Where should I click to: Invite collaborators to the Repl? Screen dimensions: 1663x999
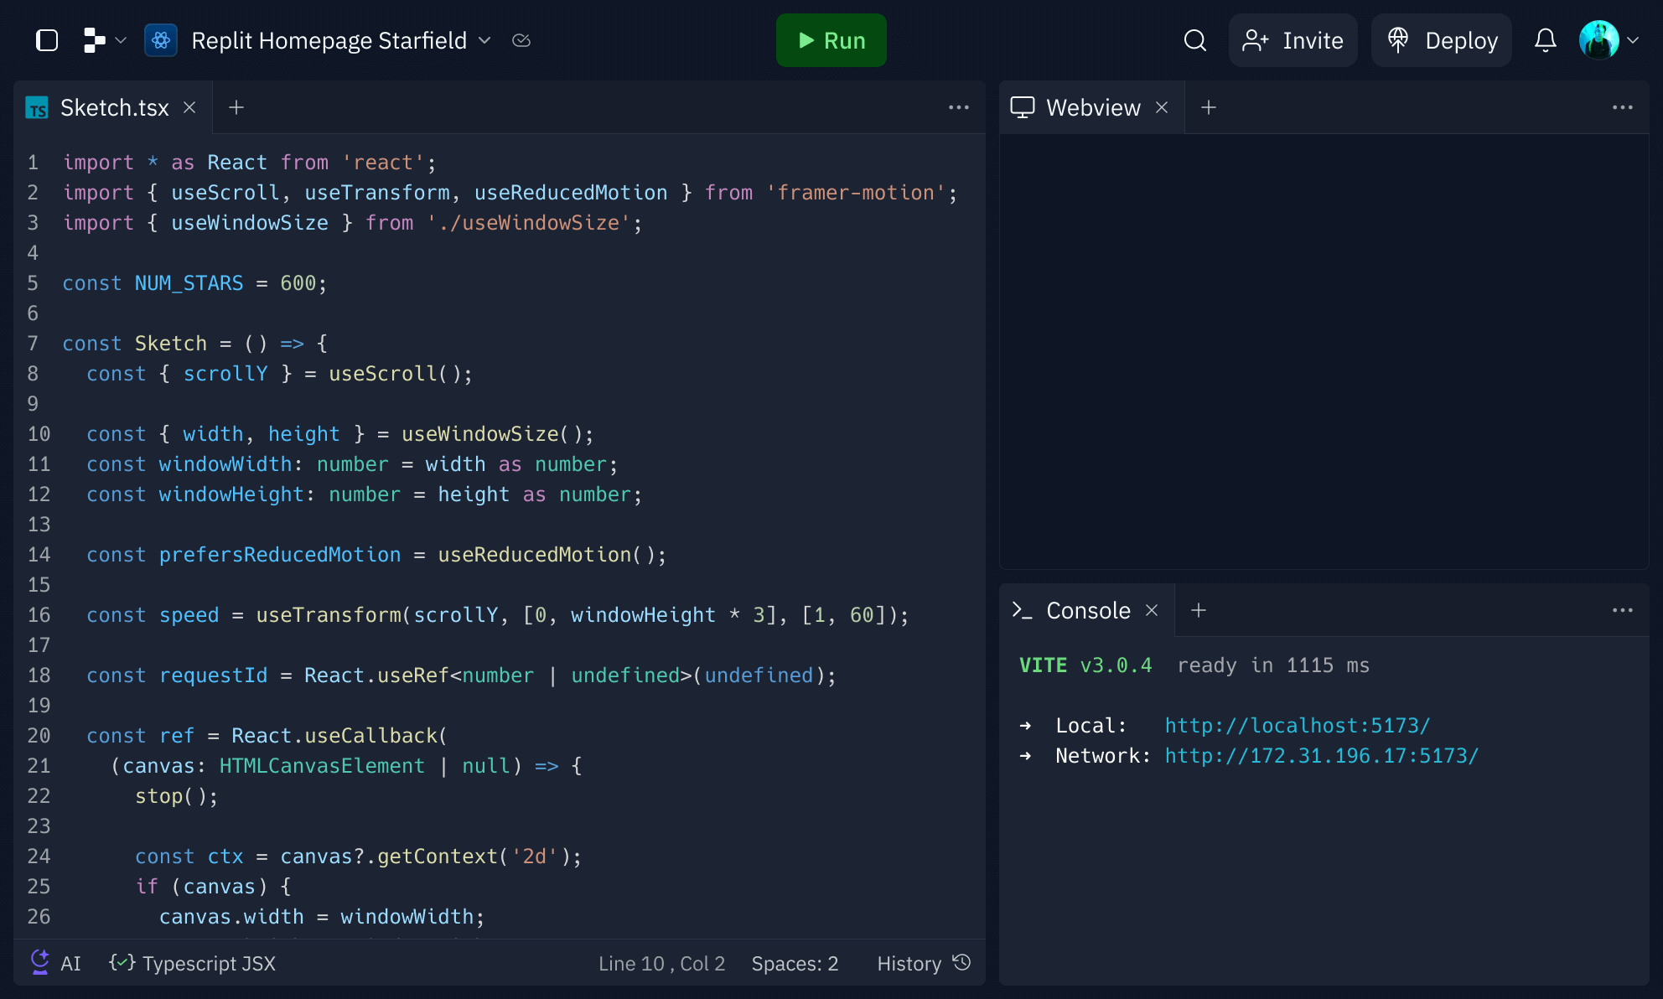click(1293, 40)
